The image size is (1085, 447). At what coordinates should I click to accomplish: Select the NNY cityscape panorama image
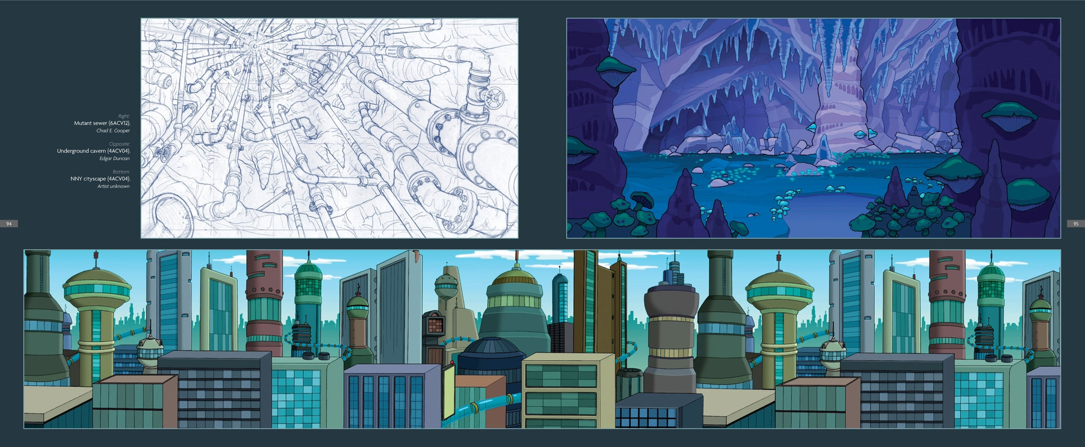(x=541, y=339)
